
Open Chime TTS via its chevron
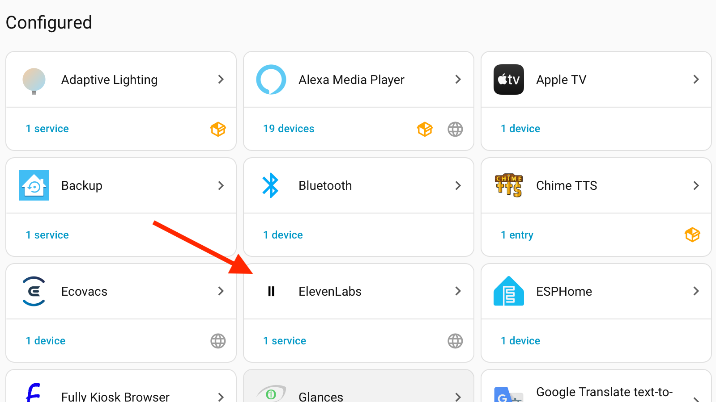click(x=696, y=185)
